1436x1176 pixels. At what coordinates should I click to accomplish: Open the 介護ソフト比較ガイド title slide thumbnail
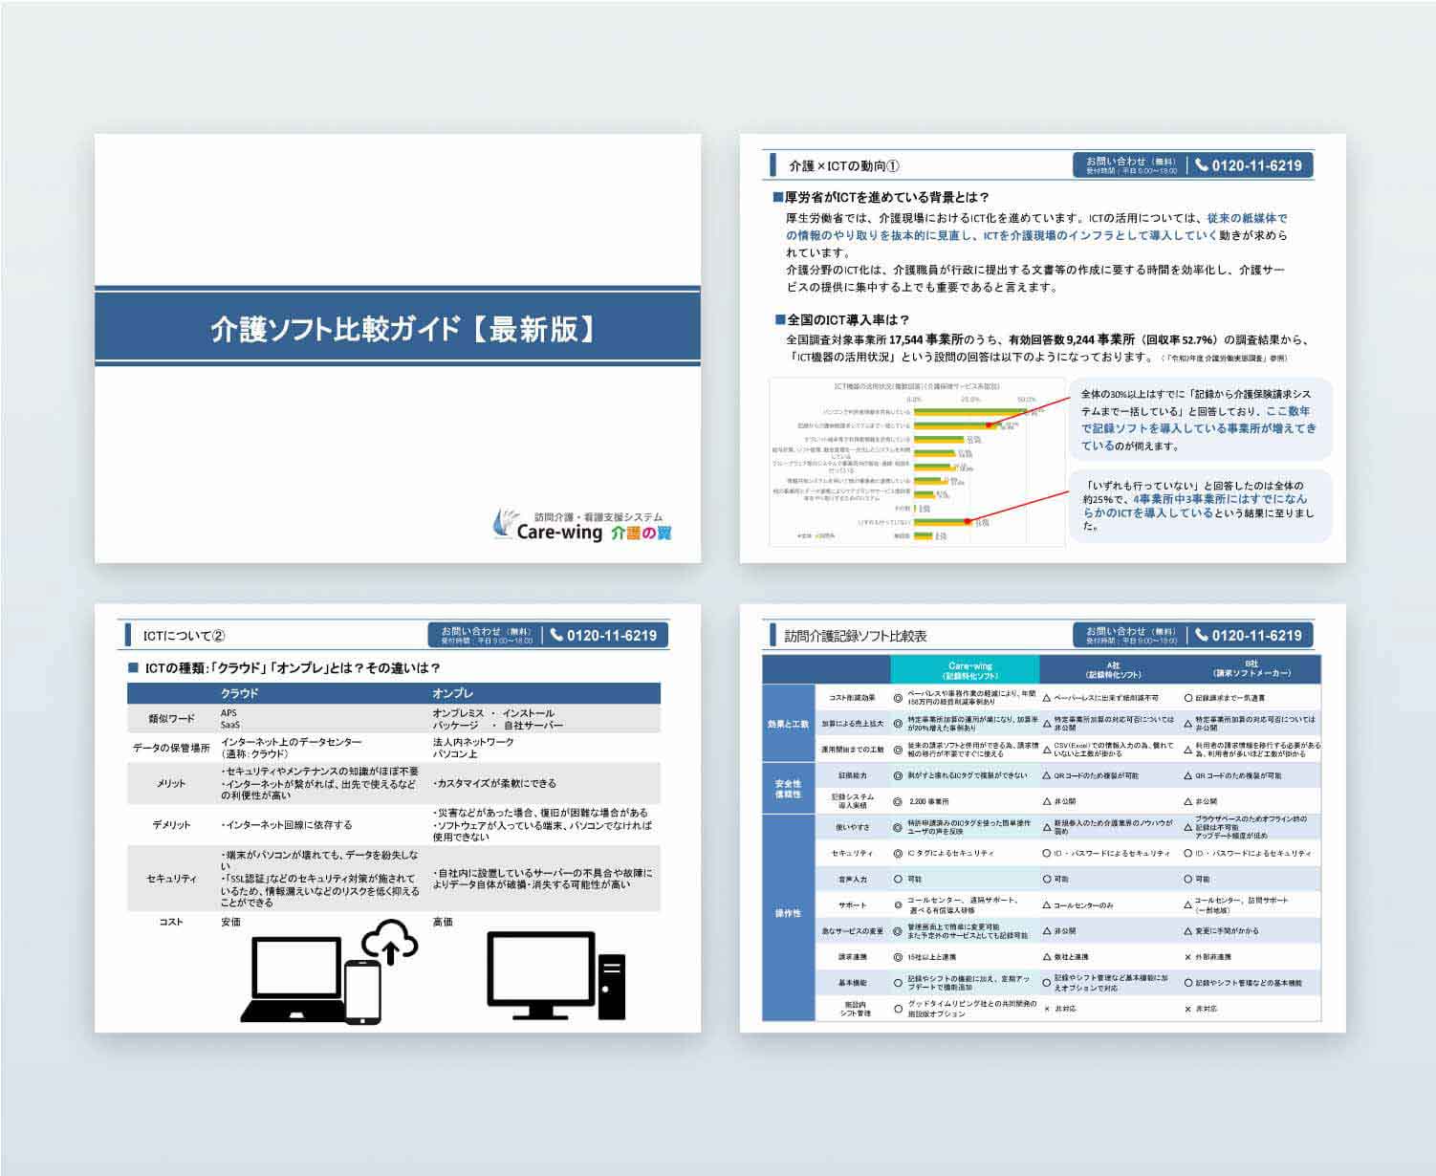click(398, 348)
